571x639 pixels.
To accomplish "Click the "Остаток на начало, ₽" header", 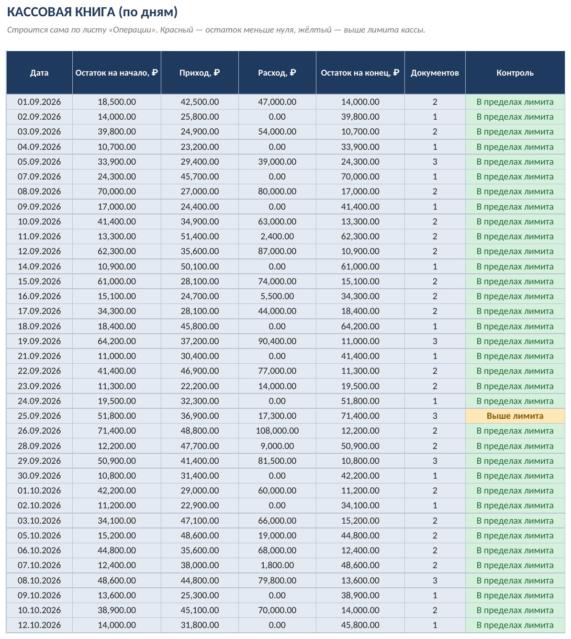I will click(x=117, y=73).
